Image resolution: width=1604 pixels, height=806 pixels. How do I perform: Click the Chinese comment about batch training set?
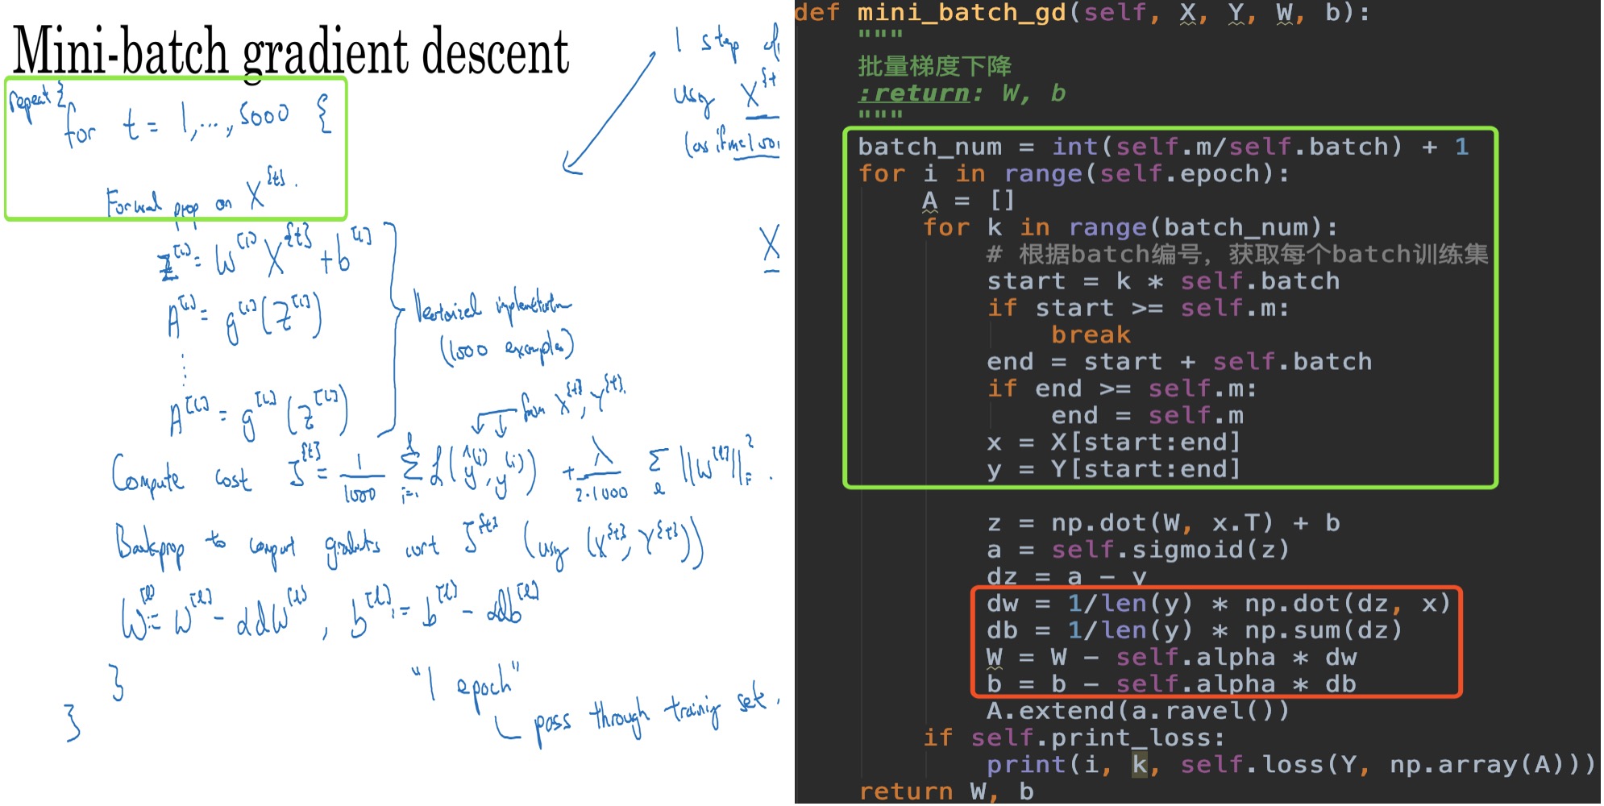[x=1237, y=255]
